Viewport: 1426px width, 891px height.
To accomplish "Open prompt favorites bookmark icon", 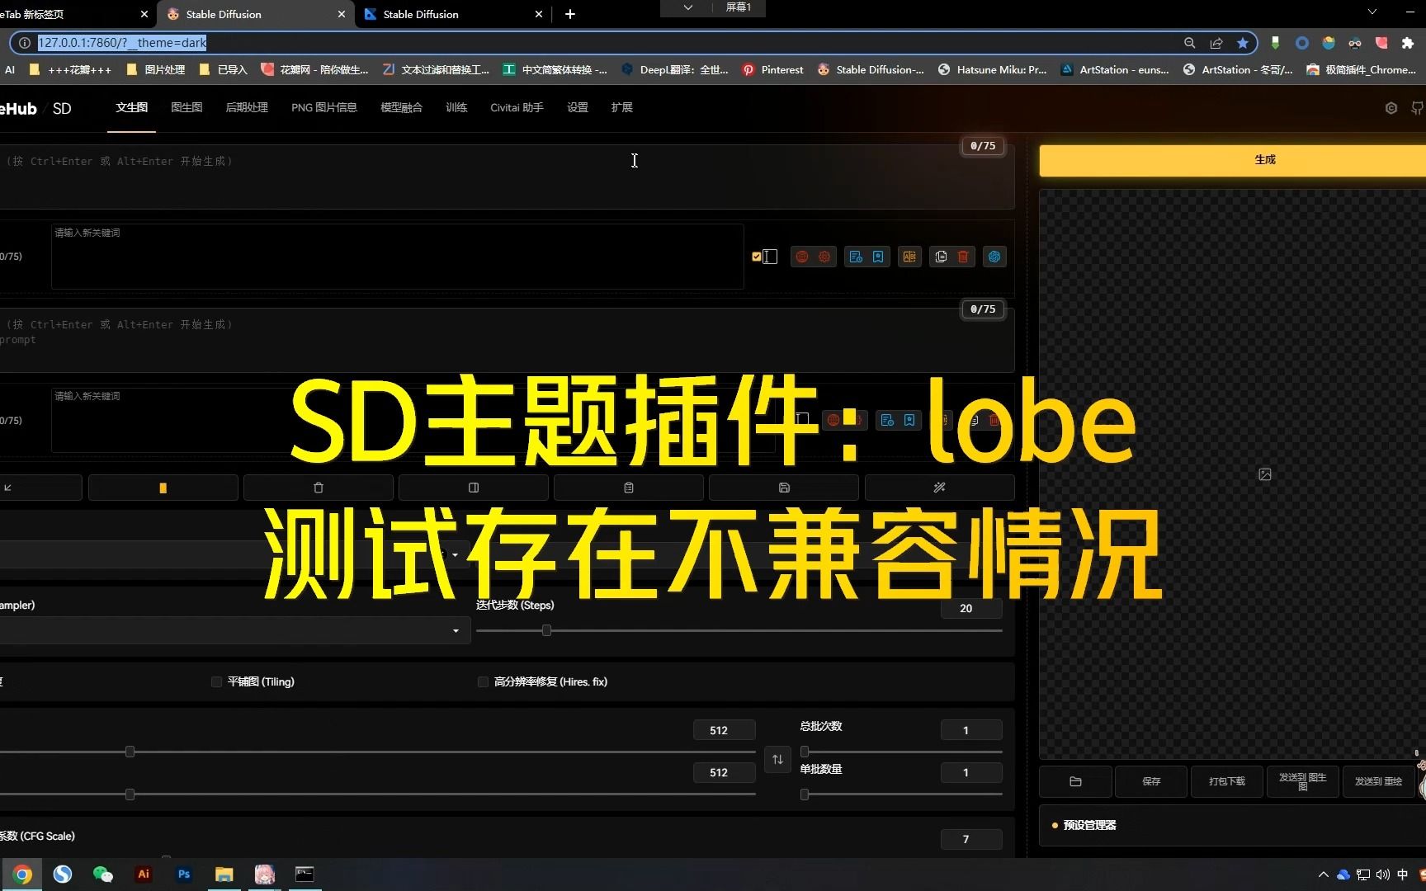I will (878, 257).
